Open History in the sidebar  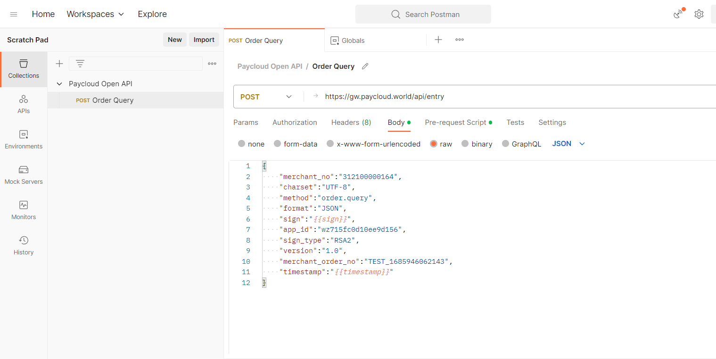click(24, 246)
